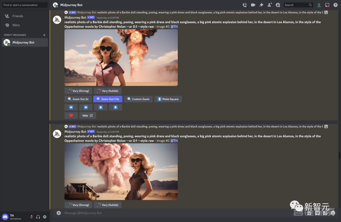This screenshot has width=341, height=222.
Task: Click the @TH mention in Image #2 message
Action: (x=174, y=141)
